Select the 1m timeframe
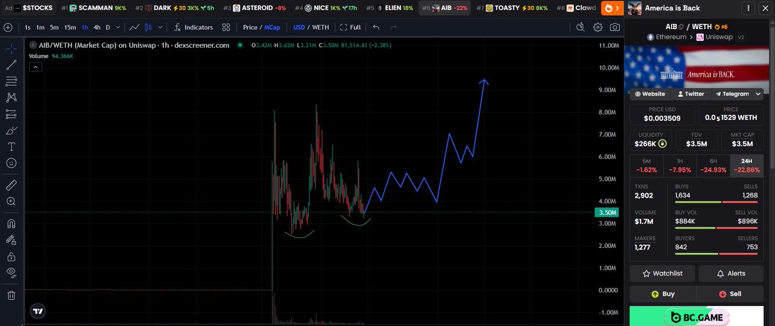Screen dimensions: 775x326 coord(40,28)
